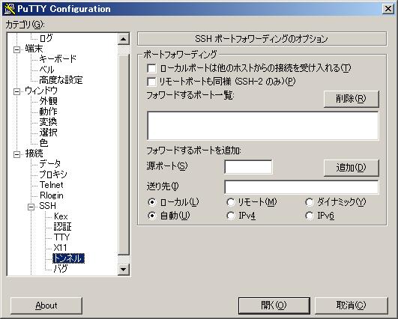The image size is (398, 319).
Task: Click the About button
Action: point(46,306)
